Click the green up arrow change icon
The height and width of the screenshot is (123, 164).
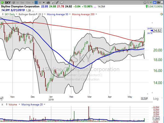tap(147, 7)
